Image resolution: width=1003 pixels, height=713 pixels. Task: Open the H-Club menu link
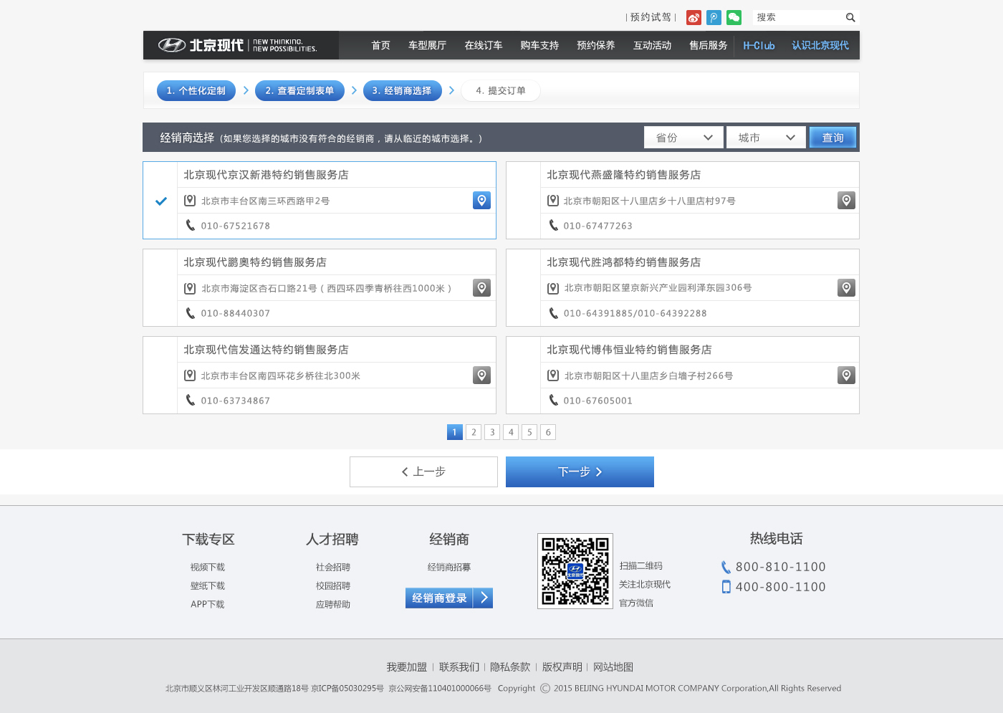[759, 45]
